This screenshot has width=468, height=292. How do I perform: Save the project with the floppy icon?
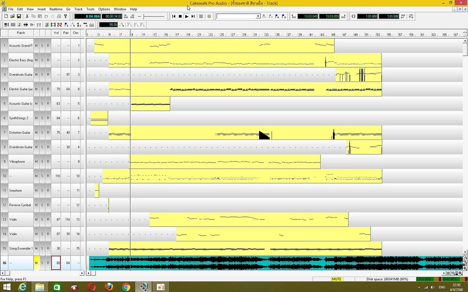[x=19, y=16]
